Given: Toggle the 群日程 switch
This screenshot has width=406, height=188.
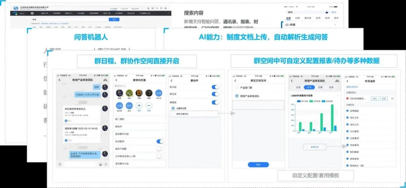Looking at the screenshot, I should (x=215, y=87).
